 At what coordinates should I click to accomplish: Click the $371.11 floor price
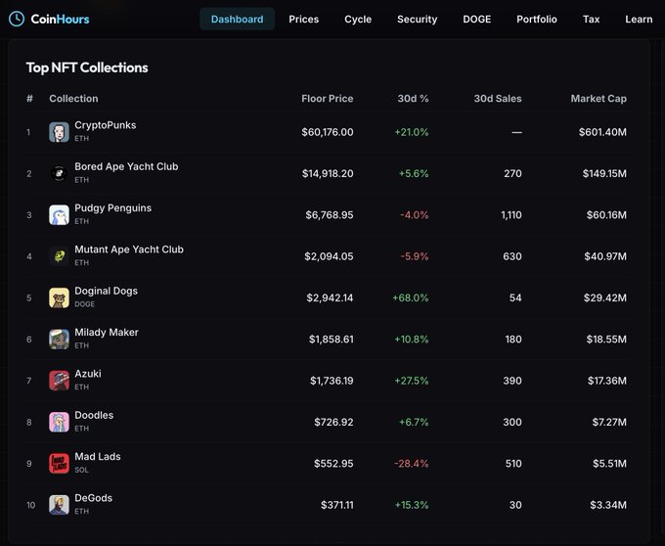pos(336,505)
